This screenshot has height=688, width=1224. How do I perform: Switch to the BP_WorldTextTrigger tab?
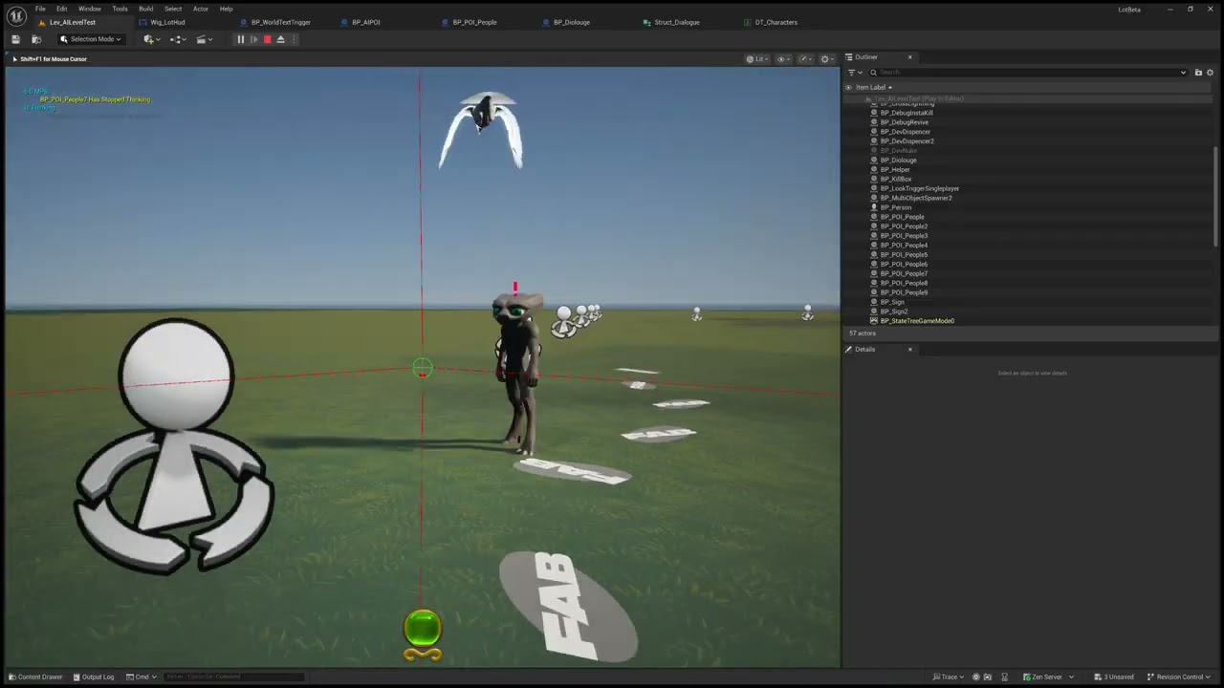point(280,22)
